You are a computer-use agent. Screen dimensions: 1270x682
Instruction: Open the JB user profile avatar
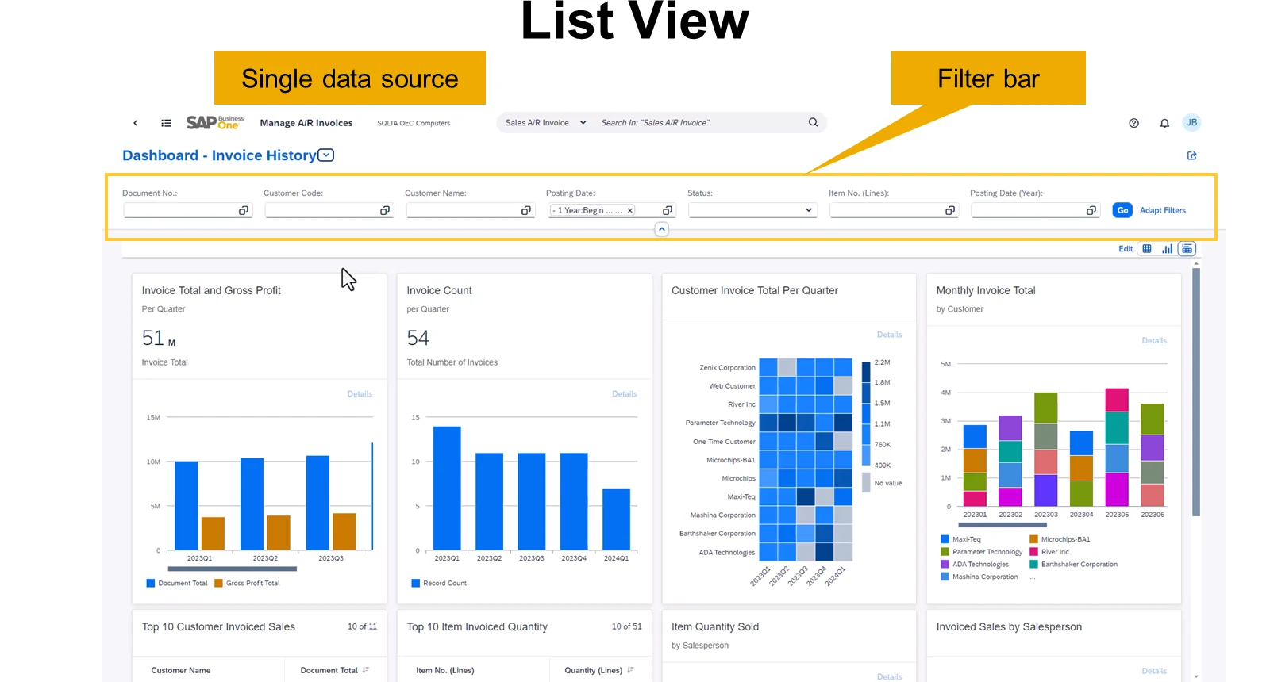[1191, 122]
